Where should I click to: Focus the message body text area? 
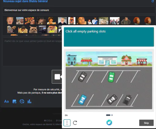coord(32,52)
